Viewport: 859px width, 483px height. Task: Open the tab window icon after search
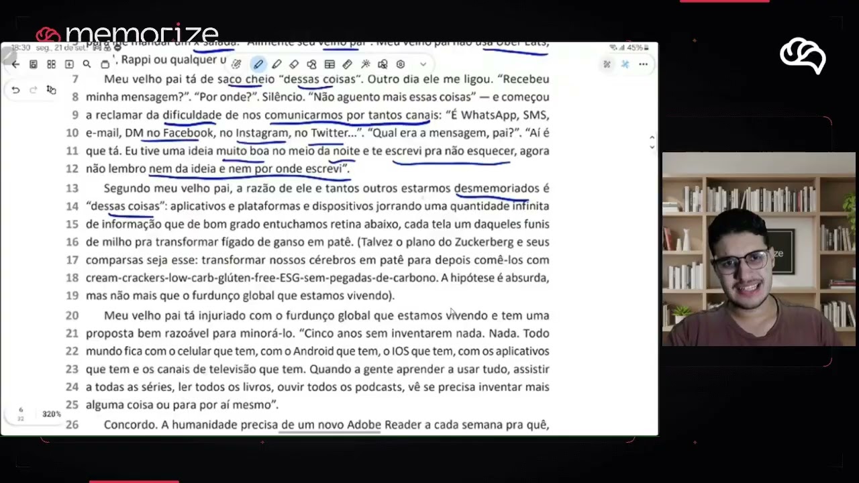pos(105,64)
